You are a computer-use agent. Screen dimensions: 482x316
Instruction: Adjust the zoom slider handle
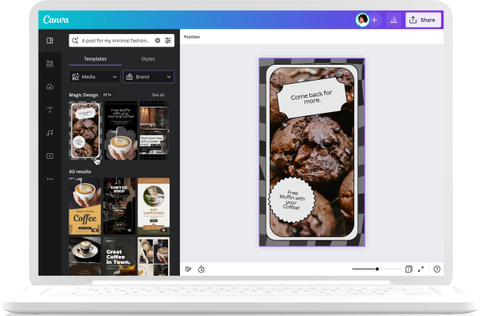pos(377,269)
